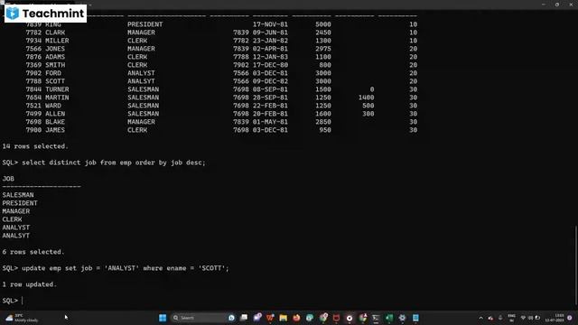Image resolution: width=578 pixels, height=325 pixels.
Task: Open Excel from the taskbar
Action: tap(389, 318)
